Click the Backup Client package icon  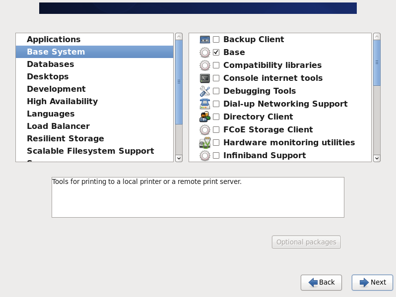coord(205,40)
